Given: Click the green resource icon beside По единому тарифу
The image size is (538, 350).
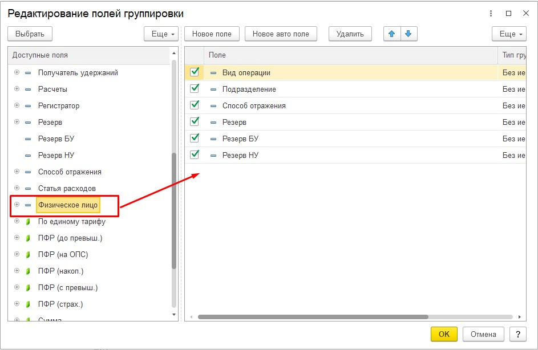Looking at the screenshot, I should click(28, 221).
